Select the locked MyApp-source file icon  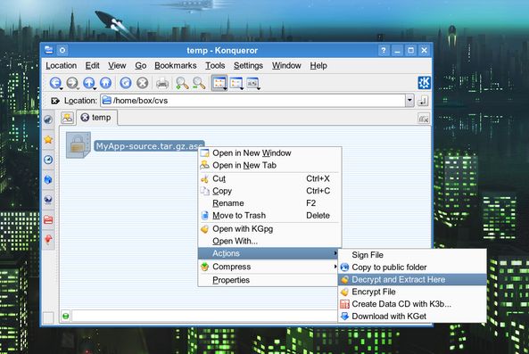(79, 145)
